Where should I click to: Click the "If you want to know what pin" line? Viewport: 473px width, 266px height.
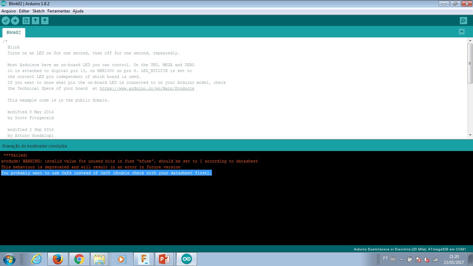(x=117, y=82)
